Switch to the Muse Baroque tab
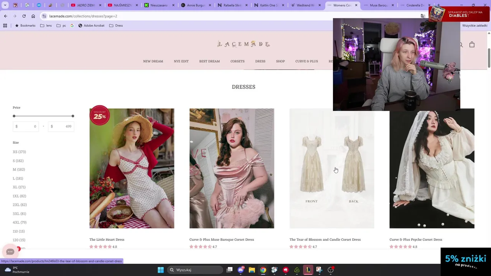 (x=379, y=5)
